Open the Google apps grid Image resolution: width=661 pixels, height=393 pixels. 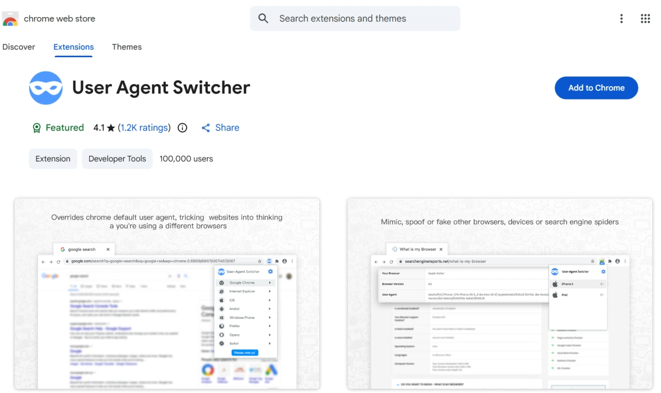pyautogui.click(x=646, y=19)
